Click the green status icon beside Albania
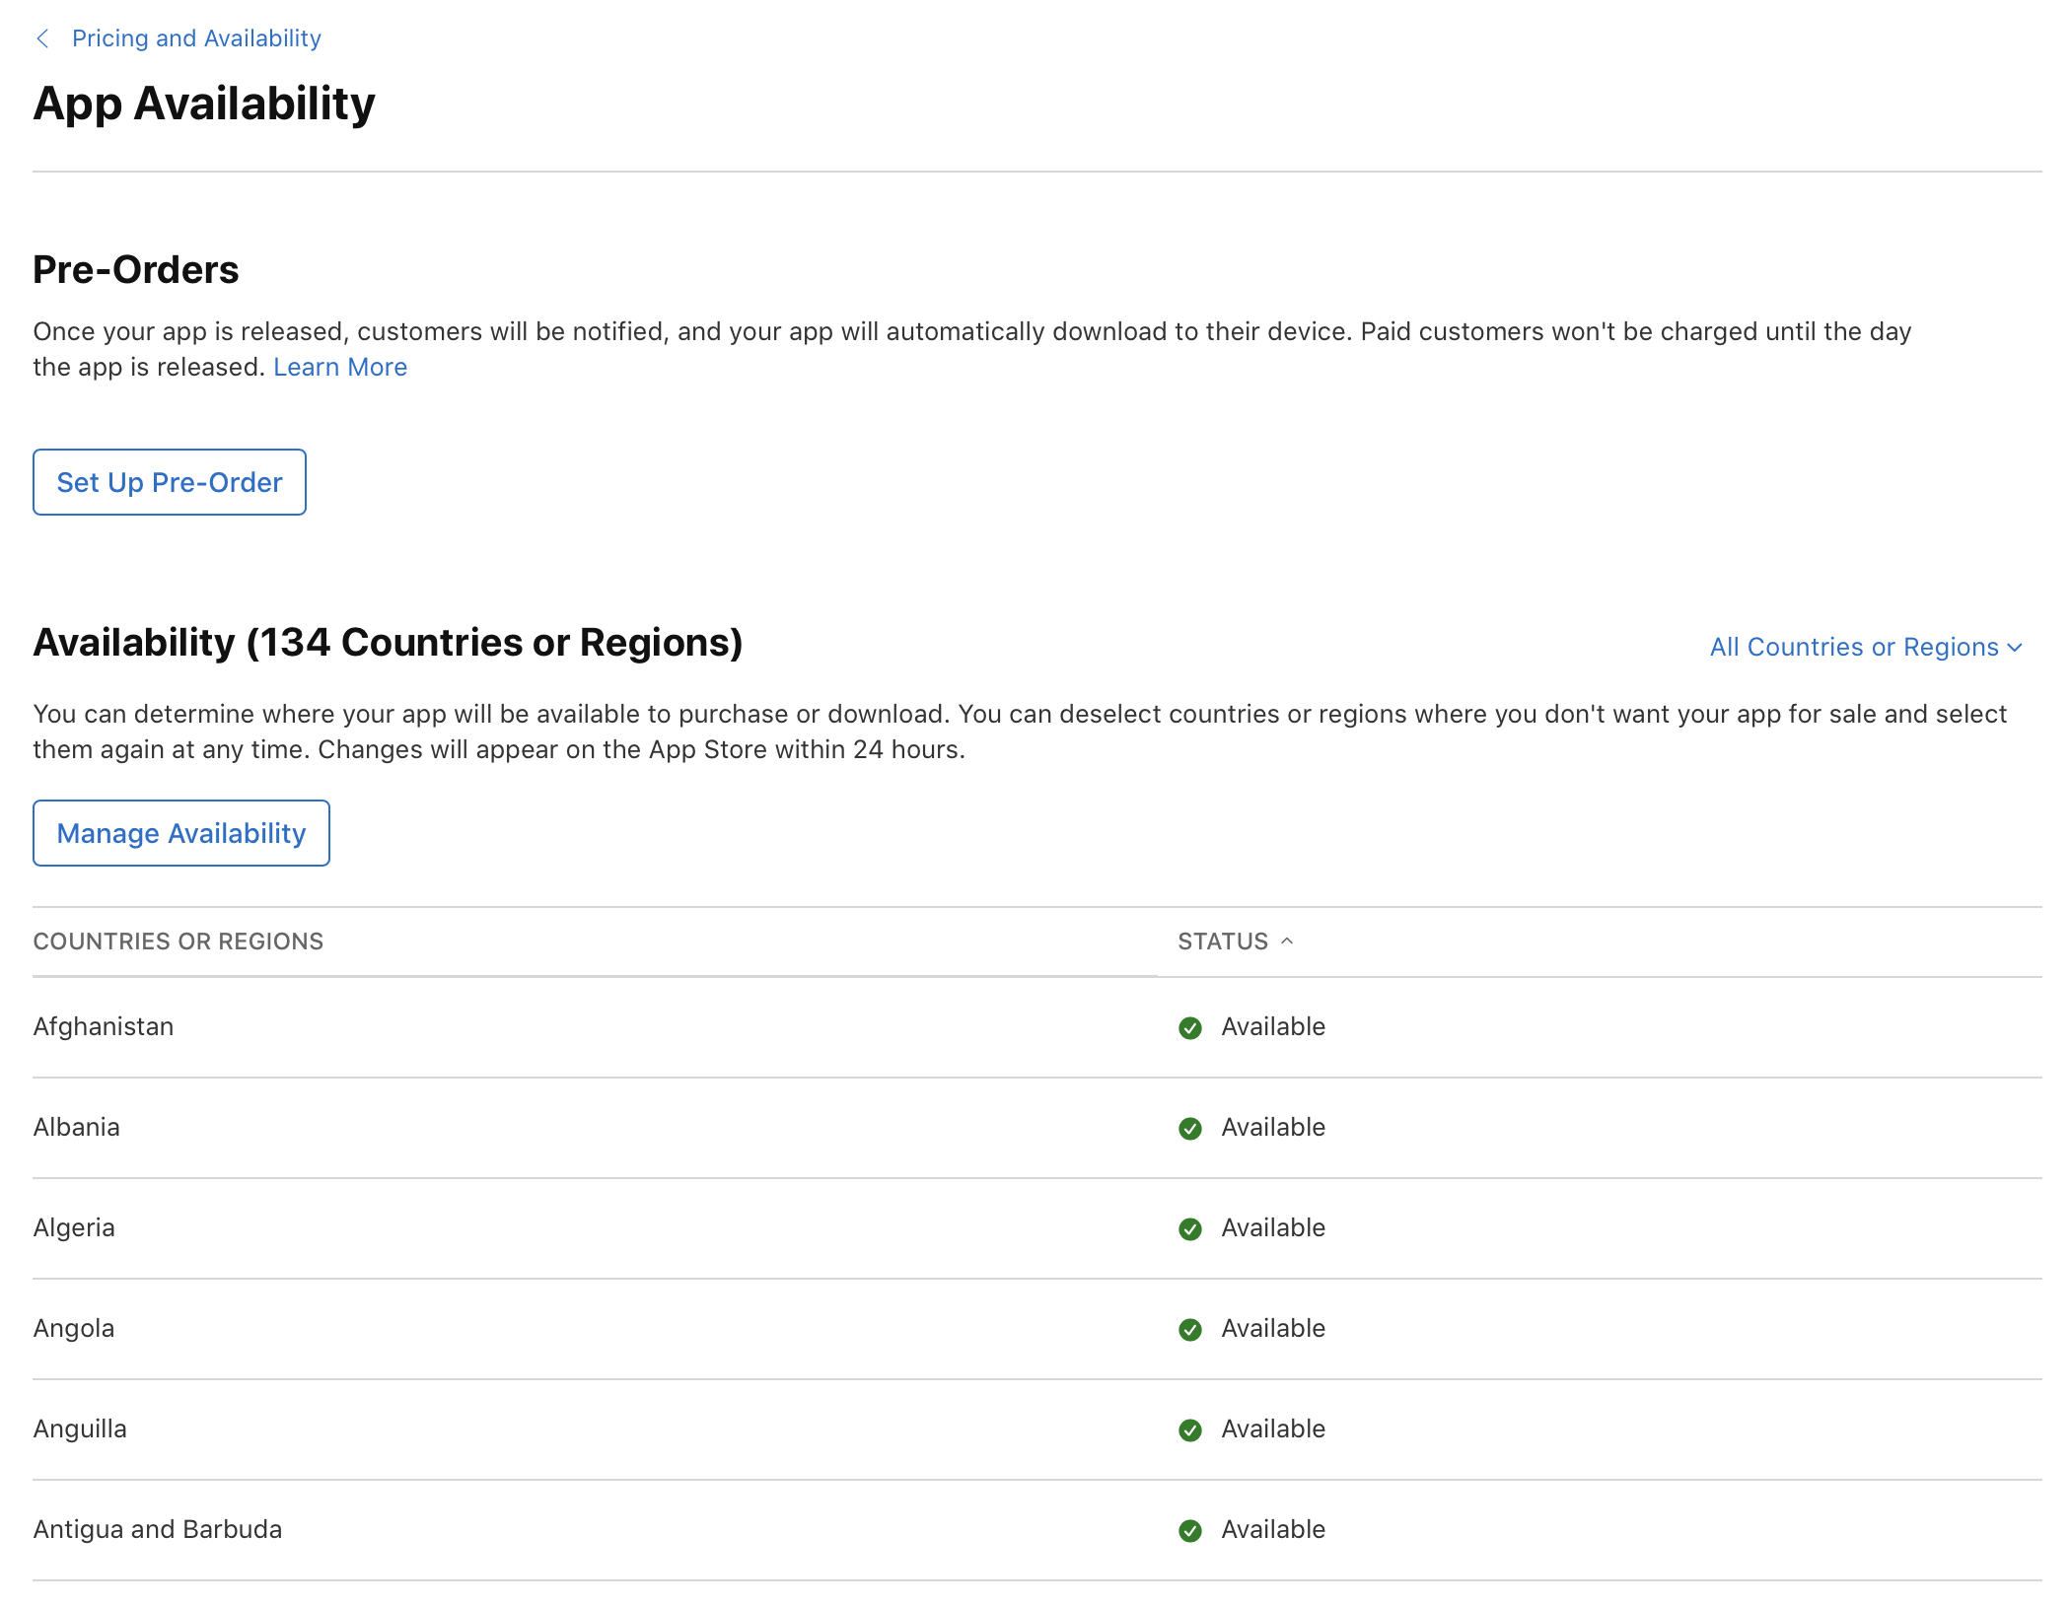Screen dimensions: 2071x1604 [1191, 1129]
